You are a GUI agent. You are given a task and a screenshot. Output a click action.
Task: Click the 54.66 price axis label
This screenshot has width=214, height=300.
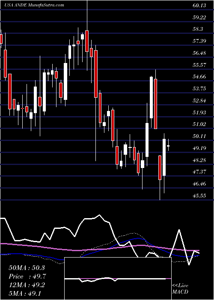tap(199, 77)
